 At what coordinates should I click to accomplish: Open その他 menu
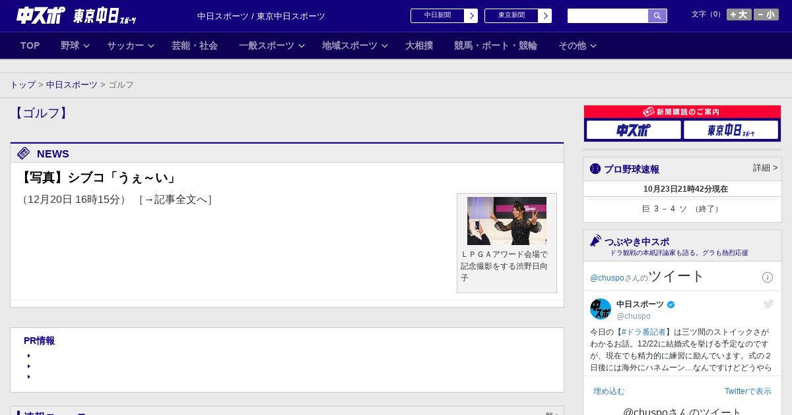point(572,45)
